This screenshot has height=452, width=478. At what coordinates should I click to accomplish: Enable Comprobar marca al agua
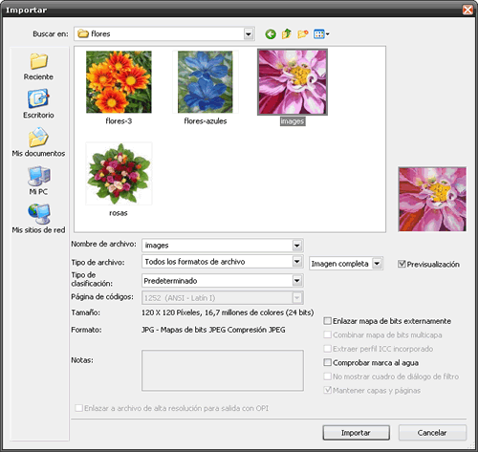[x=327, y=362]
